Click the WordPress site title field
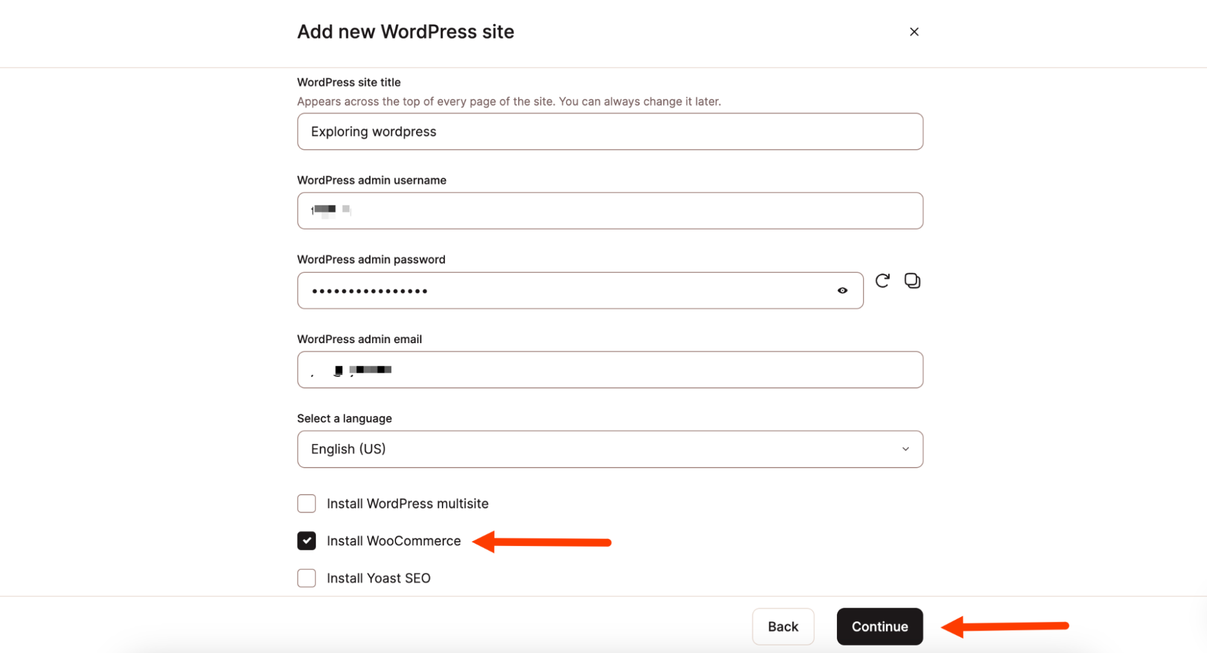Screen dimensions: 1207x653 [609, 131]
